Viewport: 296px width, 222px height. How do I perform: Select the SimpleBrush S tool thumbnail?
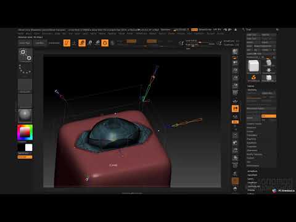[x=253, y=77]
